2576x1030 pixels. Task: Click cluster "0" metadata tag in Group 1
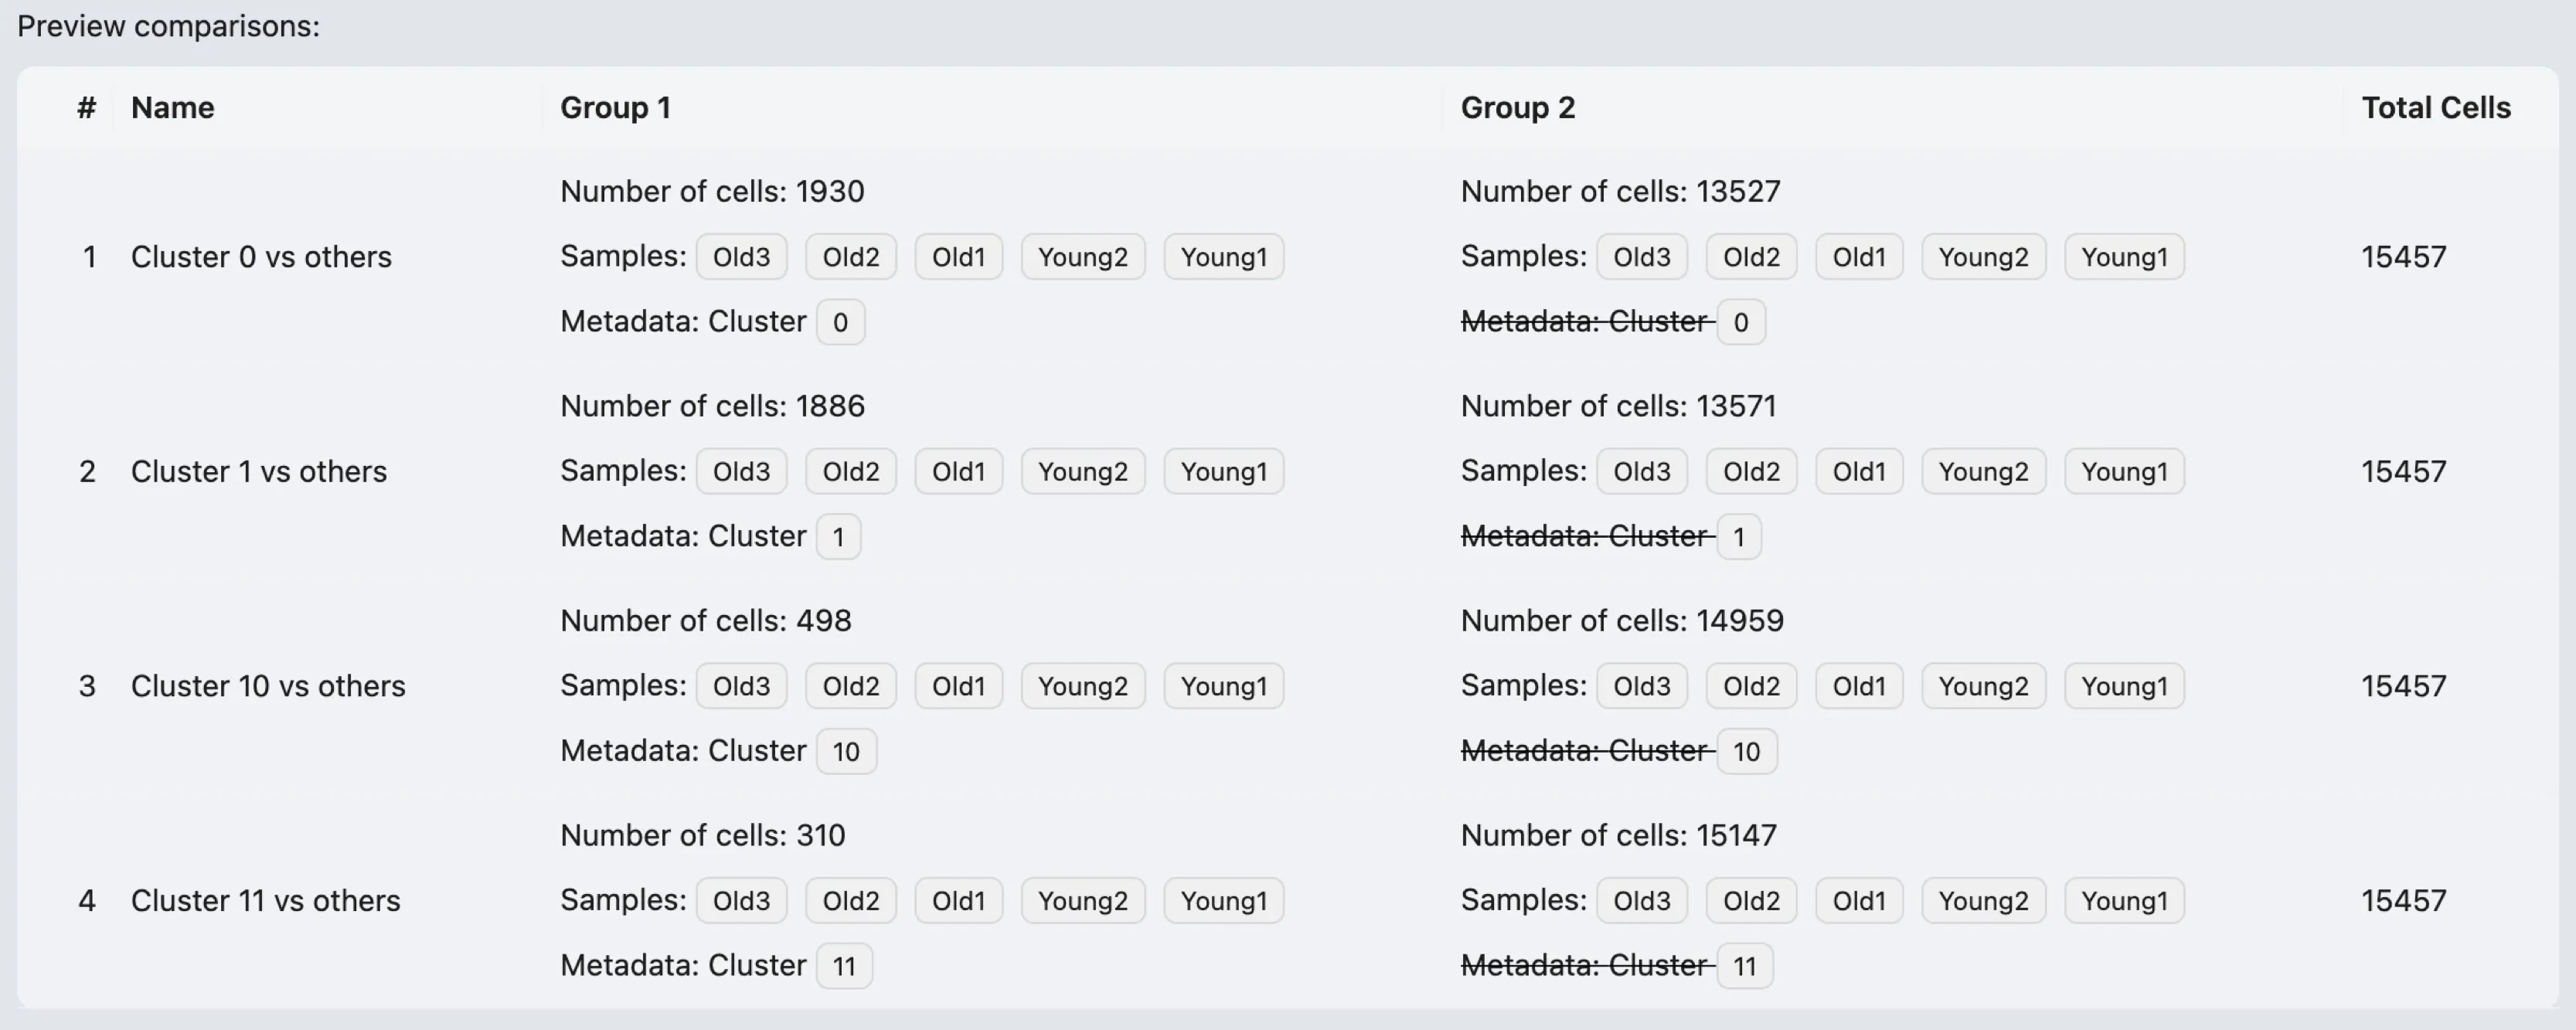coord(840,323)
